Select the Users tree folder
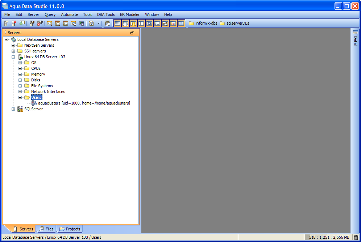Screen dimensions: 361x242 tap(36, 97)
